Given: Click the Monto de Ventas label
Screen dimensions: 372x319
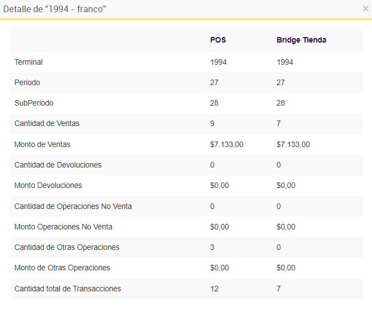Looking at the screenshot, I should [43, 144].
